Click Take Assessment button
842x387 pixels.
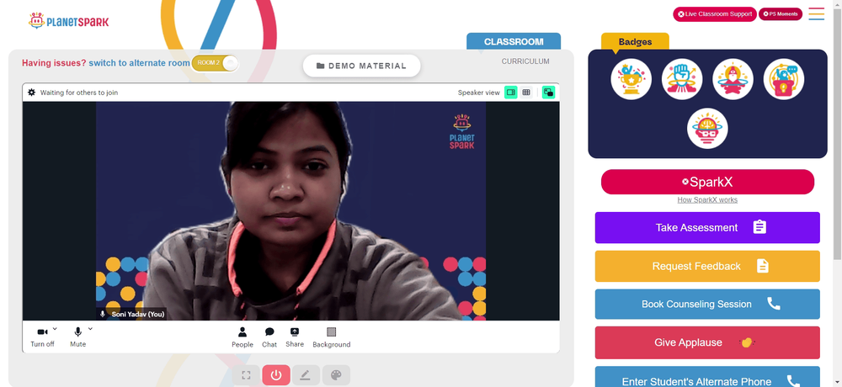click(x=707, y=228)
